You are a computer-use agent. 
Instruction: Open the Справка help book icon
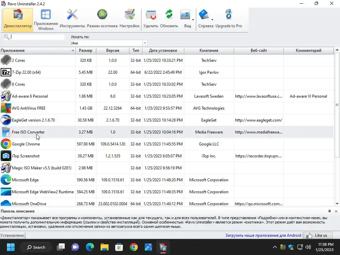pyautogui.click(x=204, y=15)
